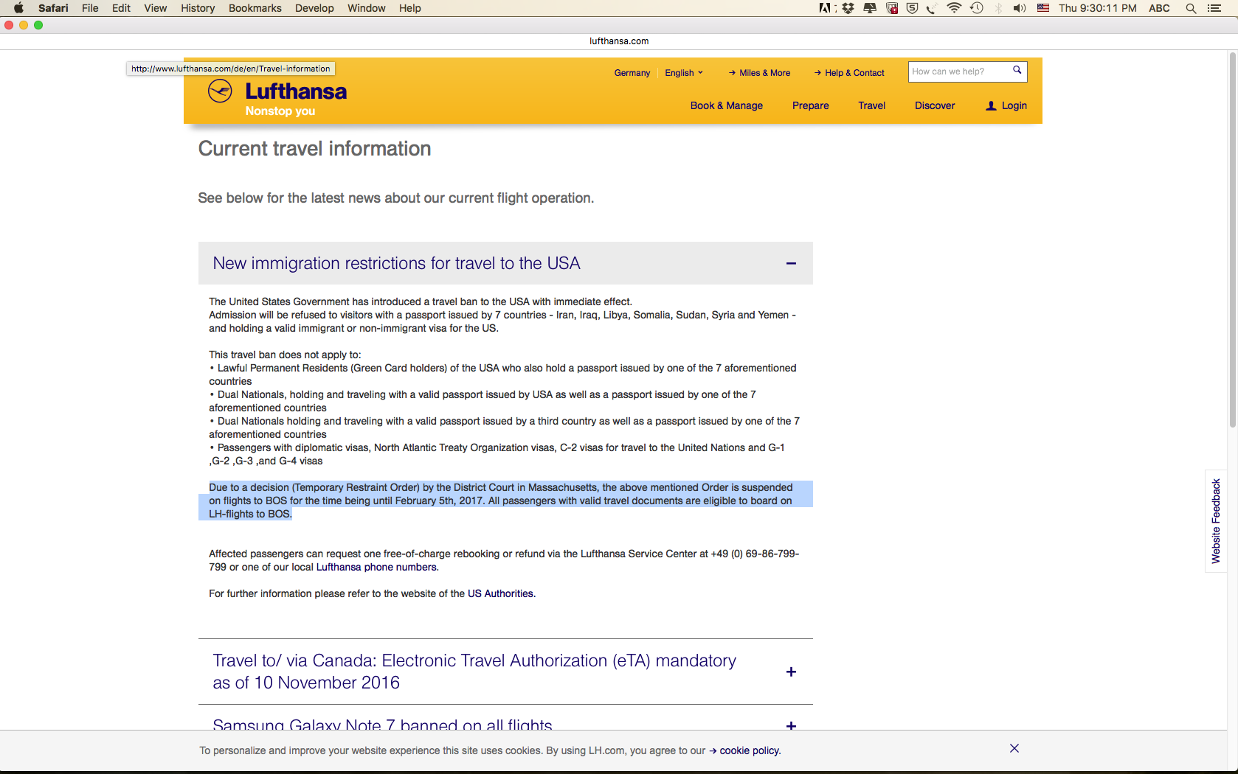Open the Prepare navigation tab
1238x774 pixels.
click(x=811, y=105)
